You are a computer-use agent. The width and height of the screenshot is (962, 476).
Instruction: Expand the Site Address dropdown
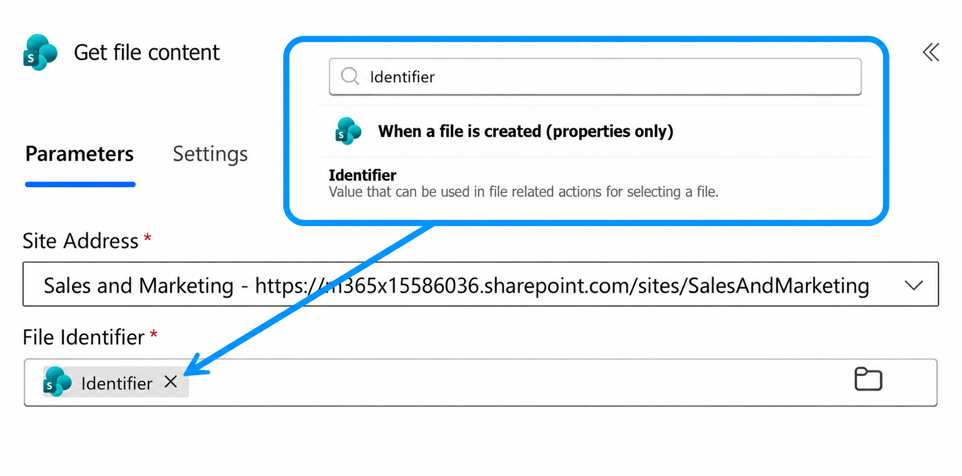pyautogui.click(x=913, y=285)
